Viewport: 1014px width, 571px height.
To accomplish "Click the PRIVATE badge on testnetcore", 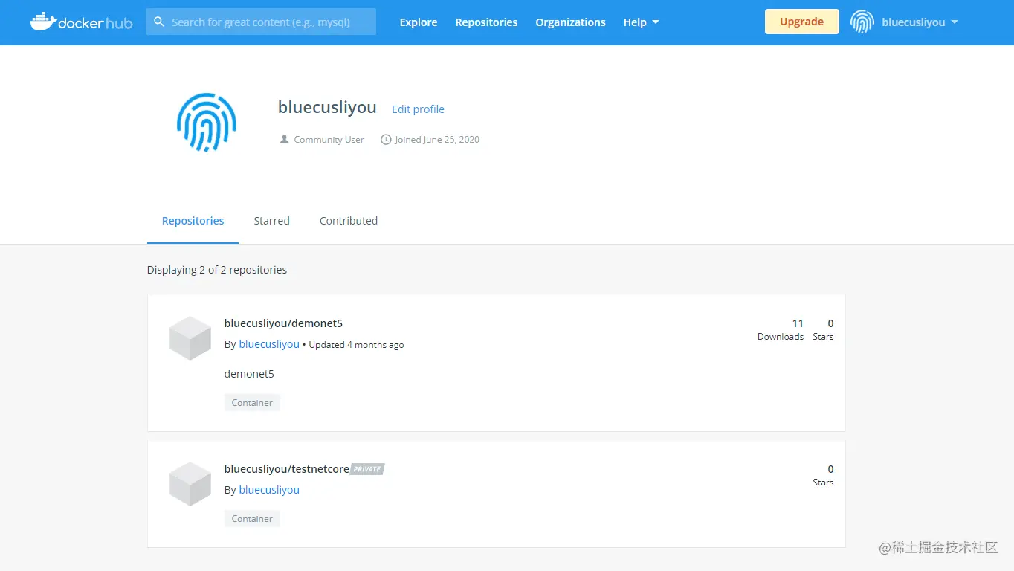I will (367, 469).
